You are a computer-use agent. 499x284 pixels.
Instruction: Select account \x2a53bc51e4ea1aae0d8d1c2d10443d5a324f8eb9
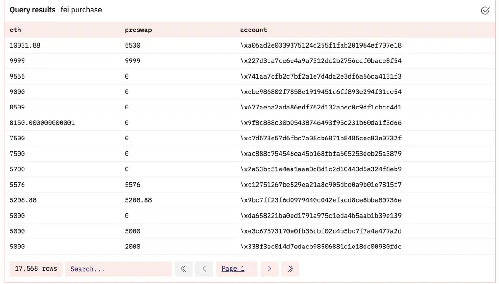[321, 169]
